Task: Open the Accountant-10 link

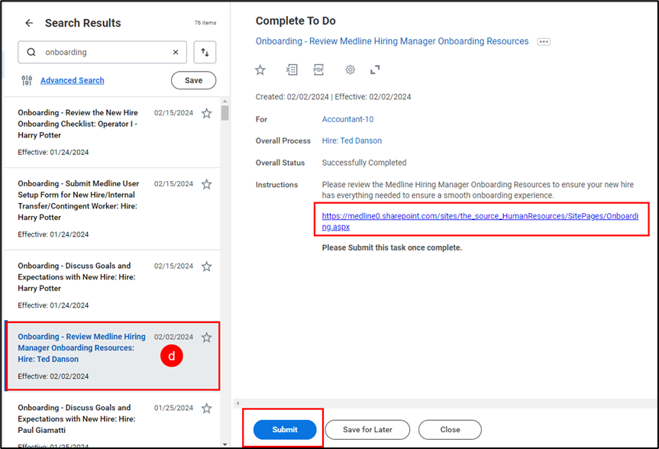Action: point(347,119)
